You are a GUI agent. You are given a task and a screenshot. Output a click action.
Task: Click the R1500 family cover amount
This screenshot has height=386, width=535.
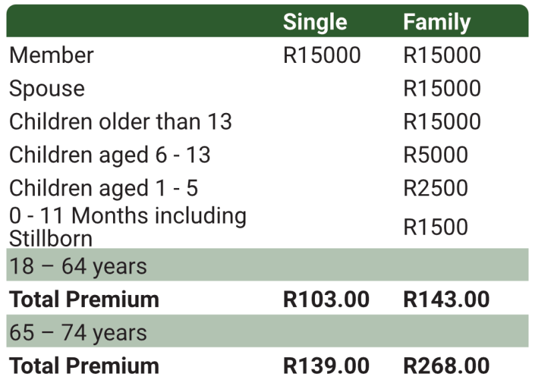(435, 226)
